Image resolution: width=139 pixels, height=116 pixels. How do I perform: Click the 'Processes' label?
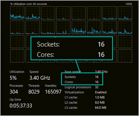click(16, 86)
